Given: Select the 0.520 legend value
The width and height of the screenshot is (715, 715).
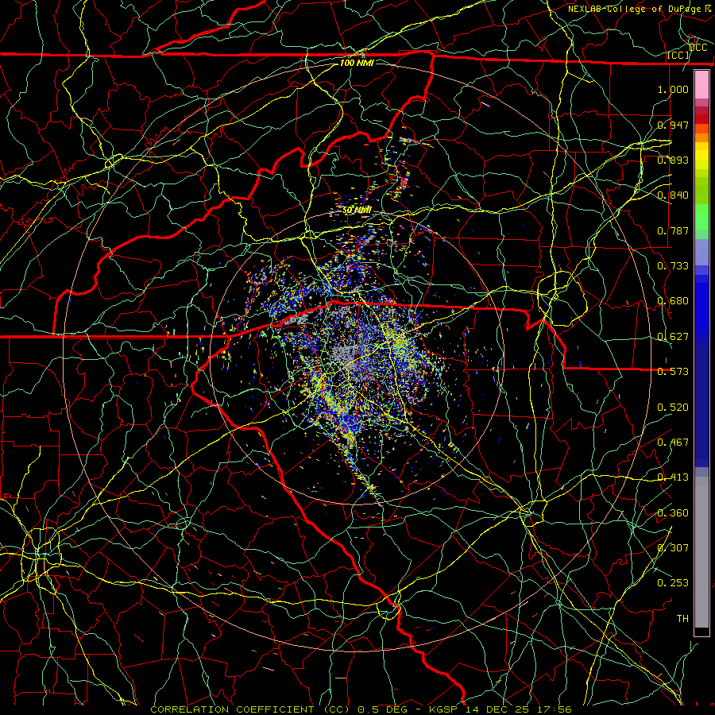Looking at the screenshot, I should pyautogui.click(x=673, y=408).
